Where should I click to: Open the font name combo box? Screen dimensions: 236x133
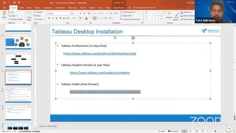(59, 13)
